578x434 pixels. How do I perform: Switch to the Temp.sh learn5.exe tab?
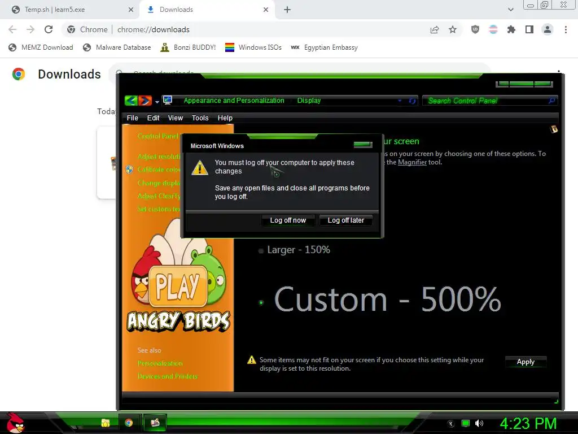click(70, 10)
